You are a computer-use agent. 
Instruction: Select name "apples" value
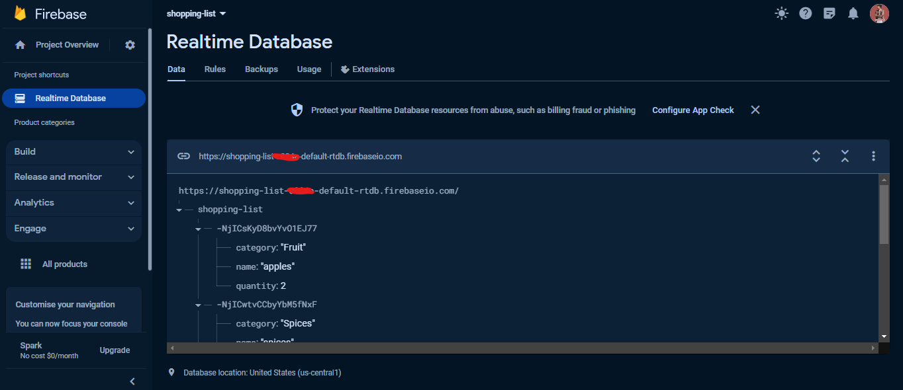coord(277,267)
